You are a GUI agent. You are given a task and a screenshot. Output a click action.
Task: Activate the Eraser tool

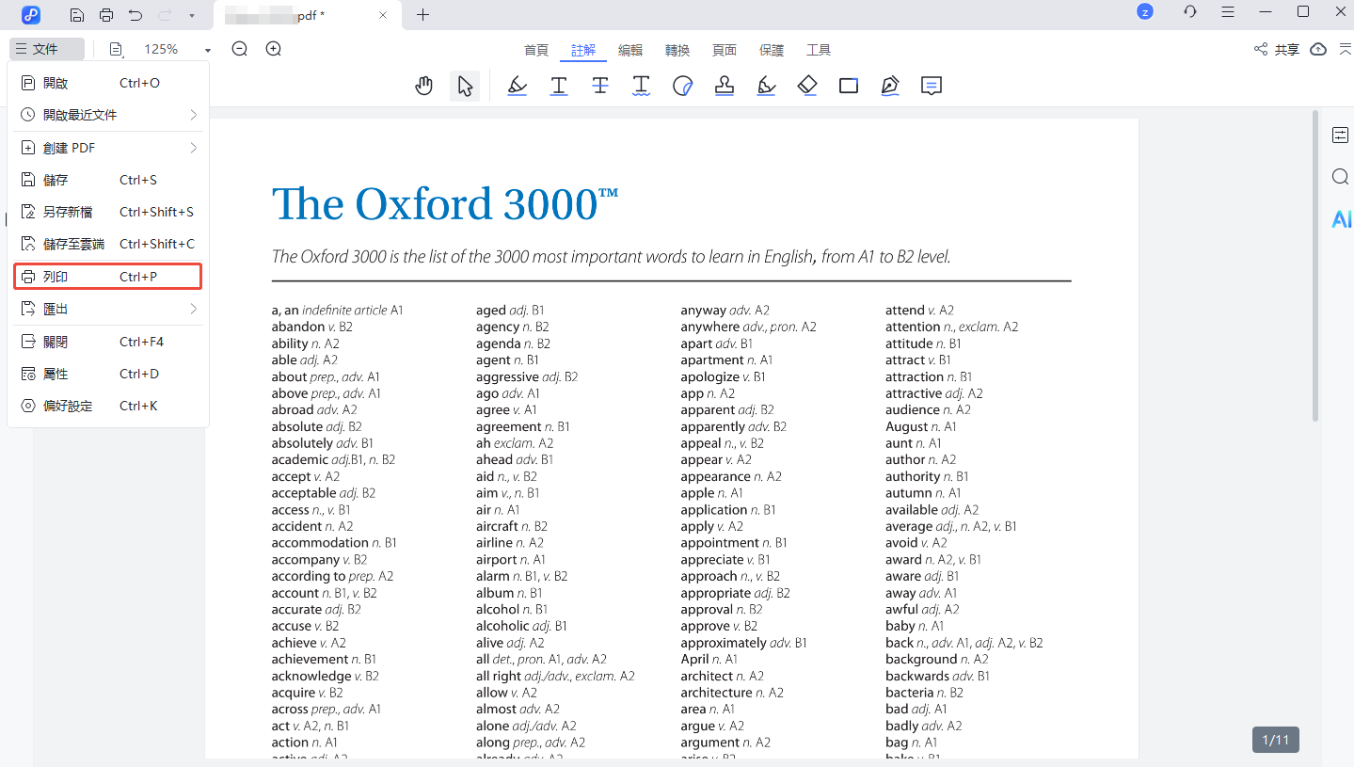tap(807, 87)
